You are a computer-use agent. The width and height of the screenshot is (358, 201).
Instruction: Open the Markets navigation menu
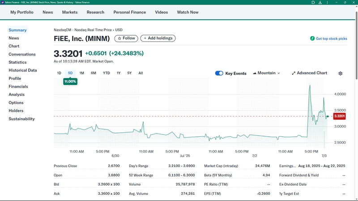(x=70, y=12)
